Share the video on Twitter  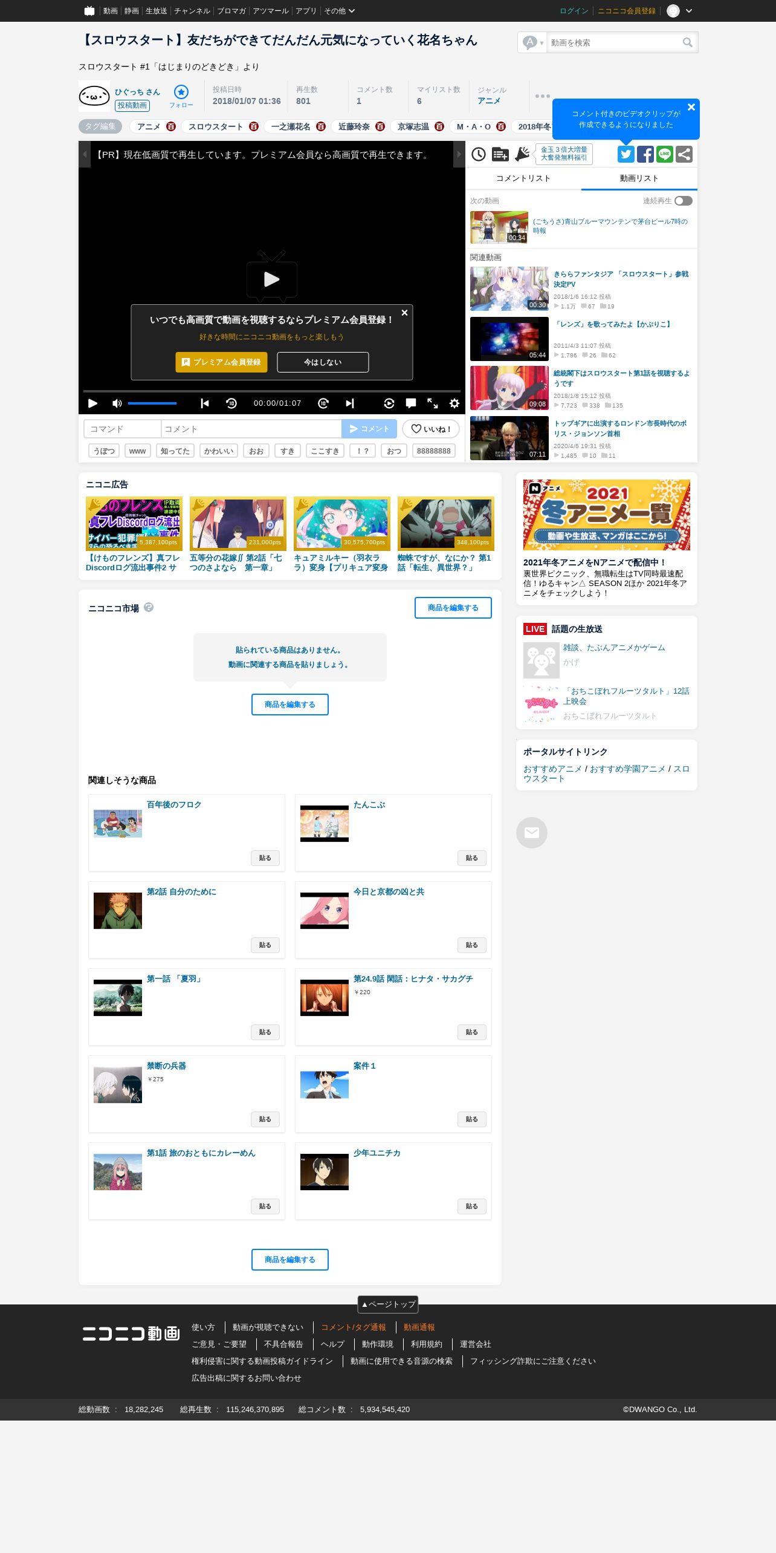[x=626, y=154]
